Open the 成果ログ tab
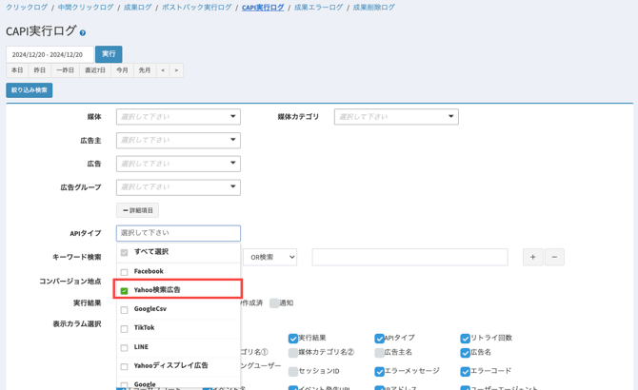 pyautogui.click(x=137, y=8)
